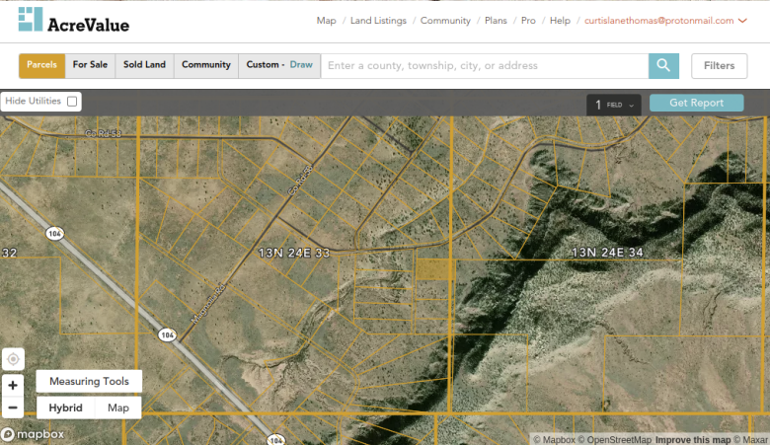770x445 pixels.
Task: Click the highlighted orange parcel
Action: coord(433,268)
